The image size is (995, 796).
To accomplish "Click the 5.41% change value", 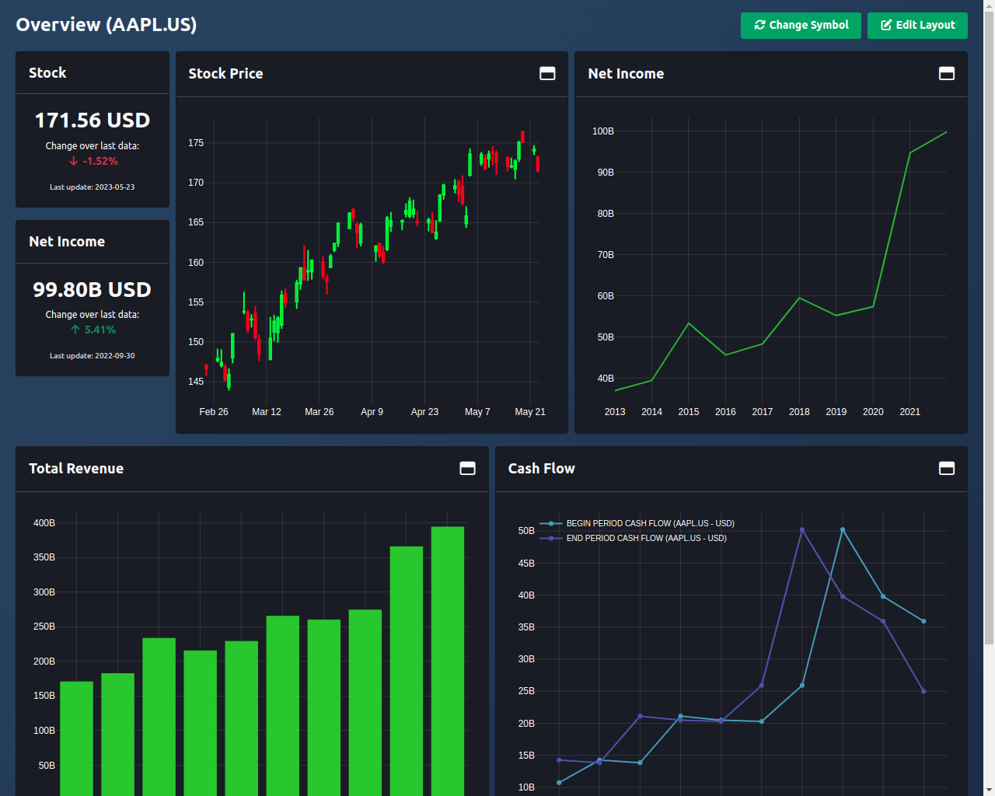I will click(93, 330).
